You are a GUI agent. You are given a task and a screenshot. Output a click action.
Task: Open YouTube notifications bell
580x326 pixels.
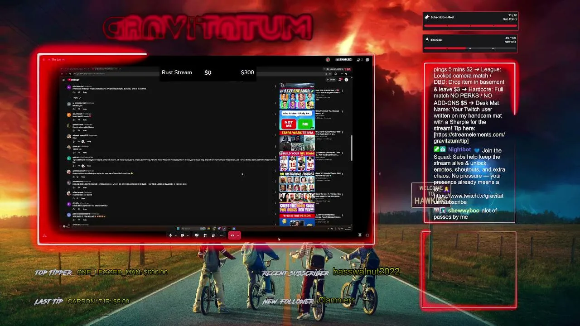point(340,80)
